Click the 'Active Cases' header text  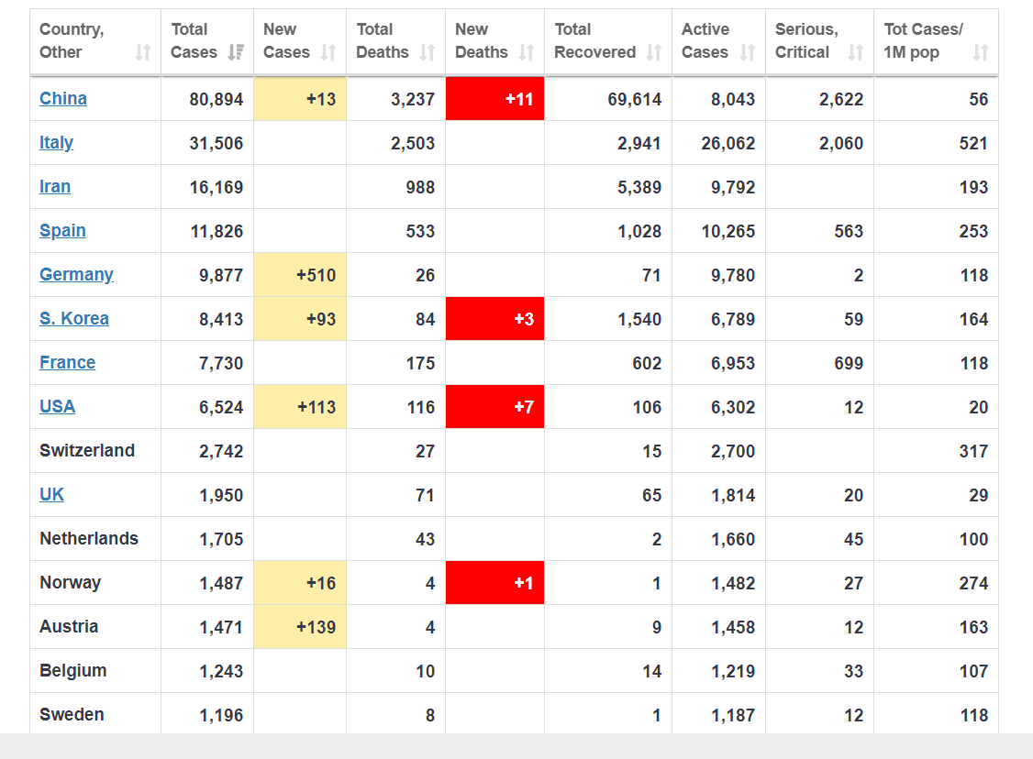tap(705, 41)
